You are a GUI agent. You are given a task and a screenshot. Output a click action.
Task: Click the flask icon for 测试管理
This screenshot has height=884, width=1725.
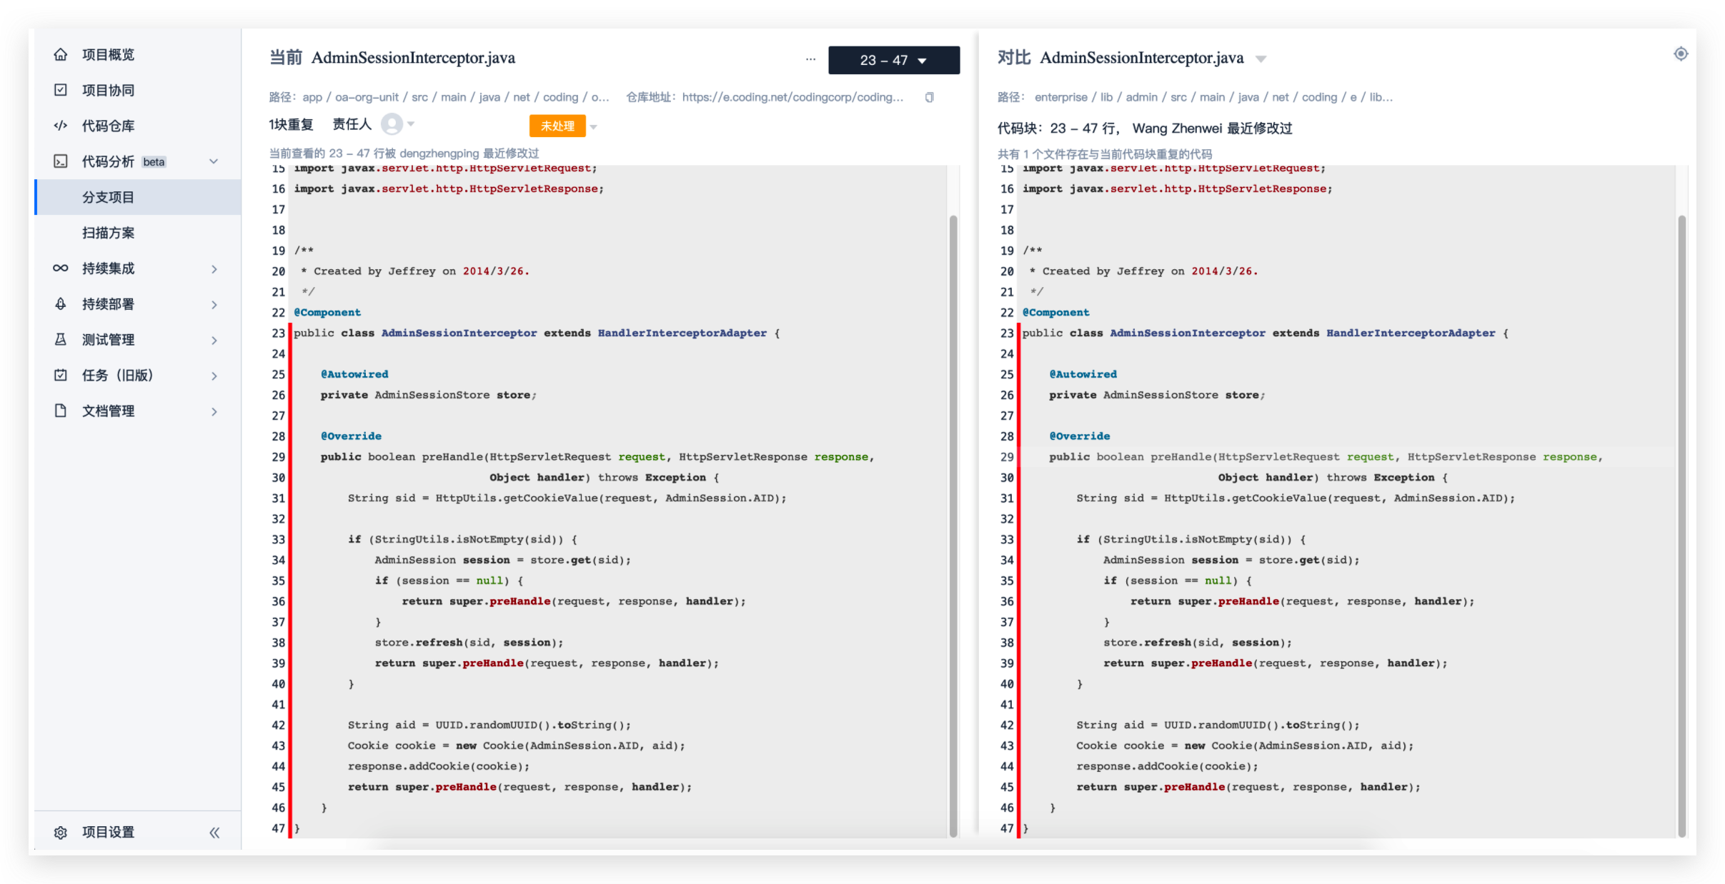click(x=61, y=340)
